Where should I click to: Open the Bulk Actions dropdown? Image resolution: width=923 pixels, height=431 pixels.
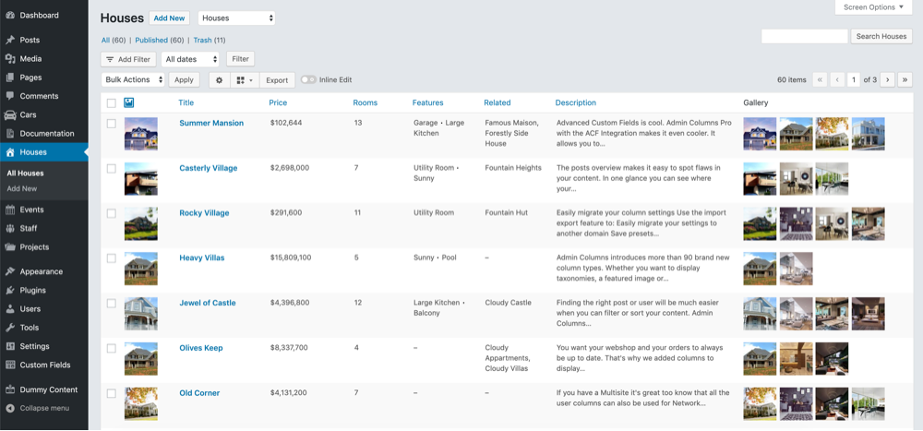(x=133, y=80)
